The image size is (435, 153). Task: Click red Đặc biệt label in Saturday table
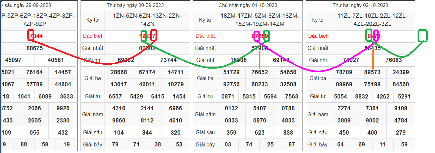tap(93, 36)
